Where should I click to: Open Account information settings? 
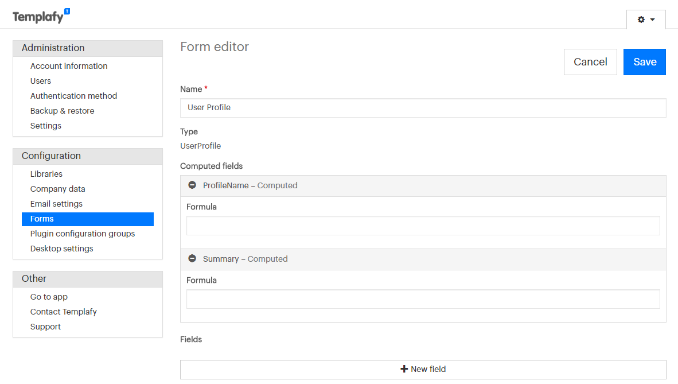pyautogui.click(x=69, y=65)
